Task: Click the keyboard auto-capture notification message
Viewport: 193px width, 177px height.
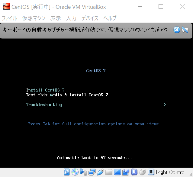Action: click(x=85, y=30)
